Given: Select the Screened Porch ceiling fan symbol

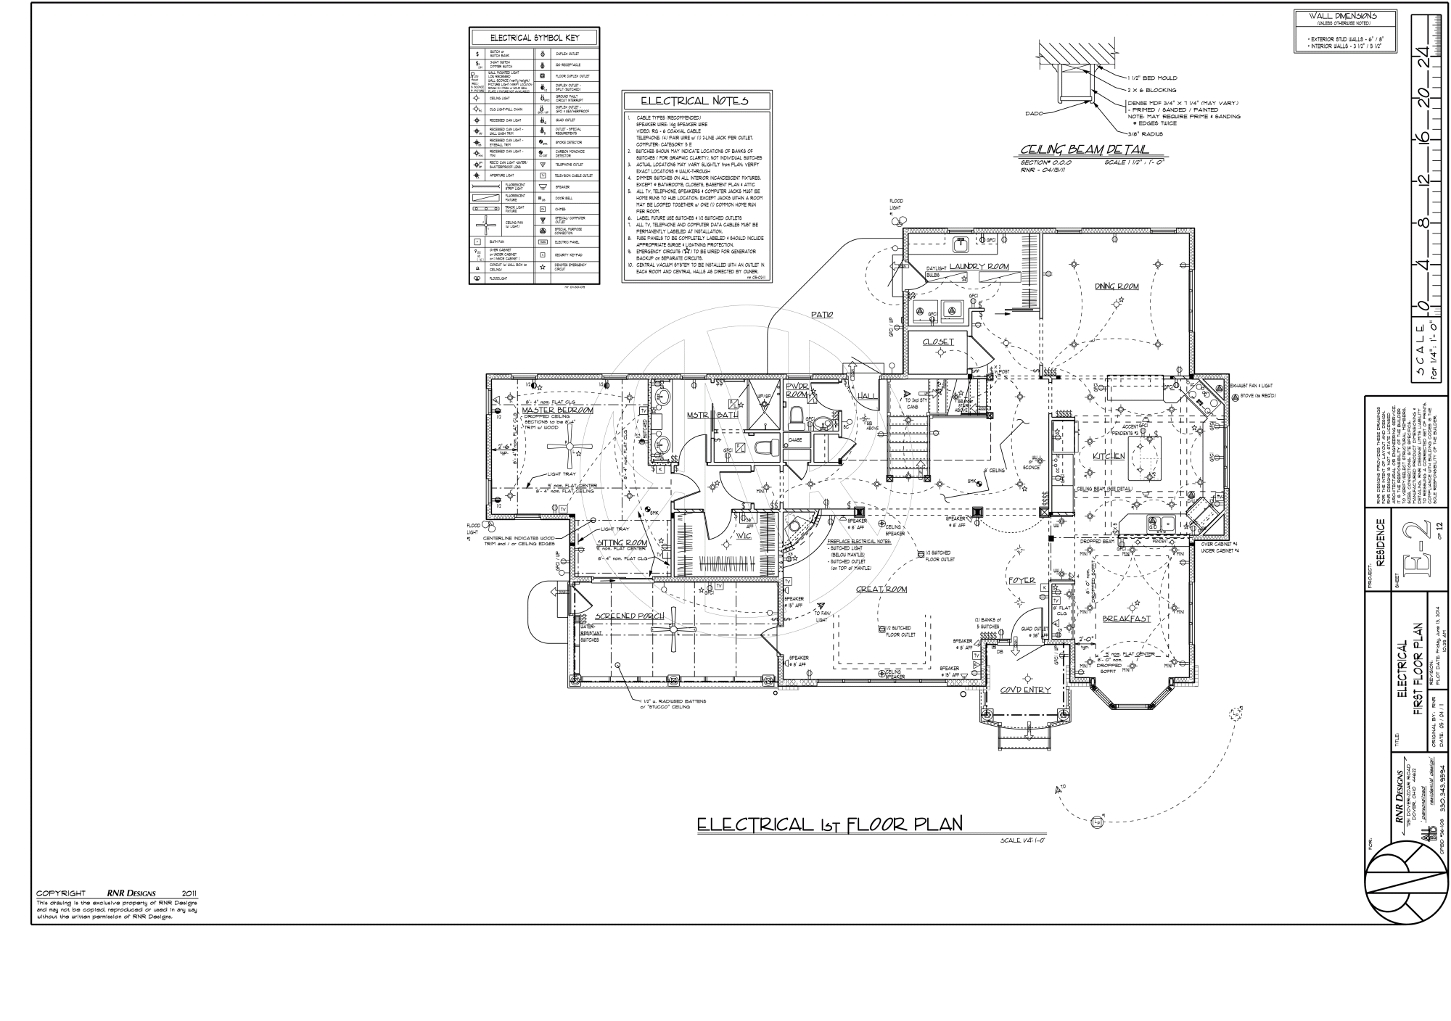Looking at the screenshot, I should click(x=672, y=629).
